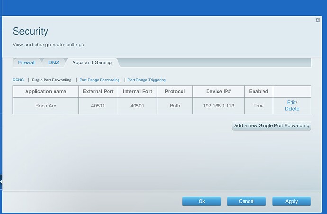Click the Both protocol cell
Screen dimensions: 327x214
click(175, 106)
